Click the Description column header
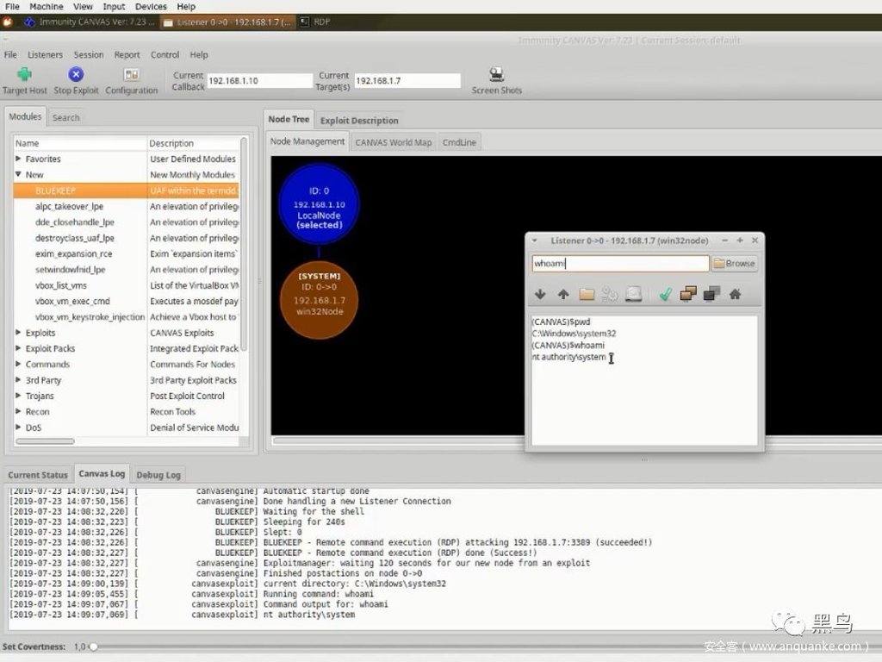882x662 pixels. click(x=193, y=143)
